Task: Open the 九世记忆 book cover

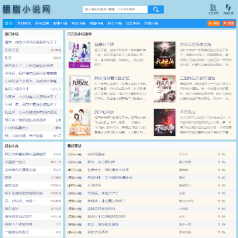Action: point(79,89)
